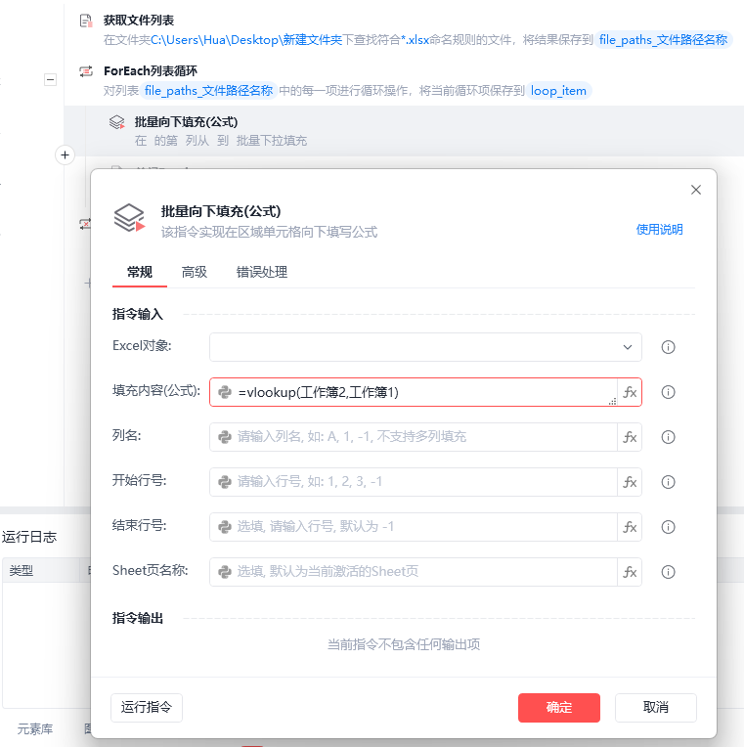Cancel the dialog with 取消
This screenshot has height=747, width=744.
[656, 708]
